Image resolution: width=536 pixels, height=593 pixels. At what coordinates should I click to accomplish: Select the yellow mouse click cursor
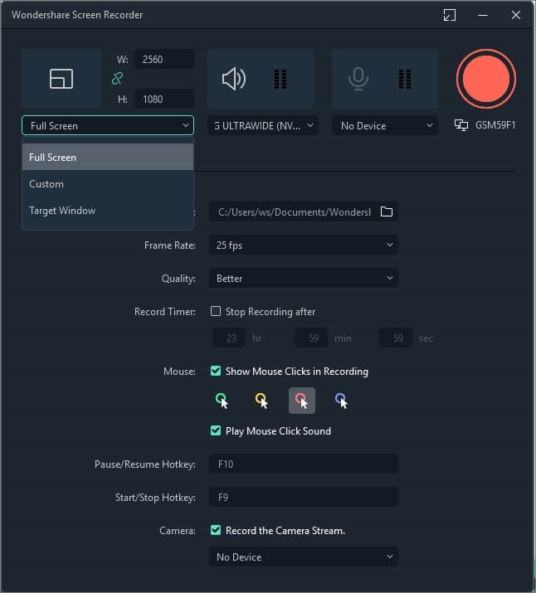pos(261,401)
